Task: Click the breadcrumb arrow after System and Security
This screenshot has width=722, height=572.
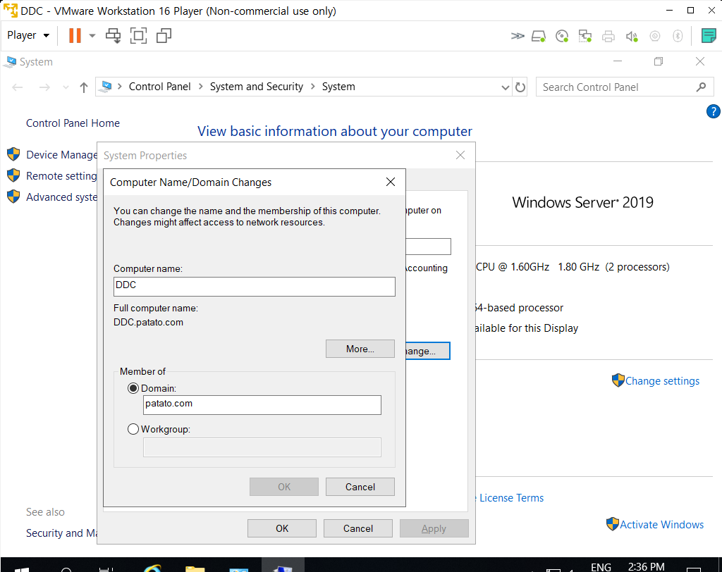Action: pyautogui.click(x=312, y=87)
